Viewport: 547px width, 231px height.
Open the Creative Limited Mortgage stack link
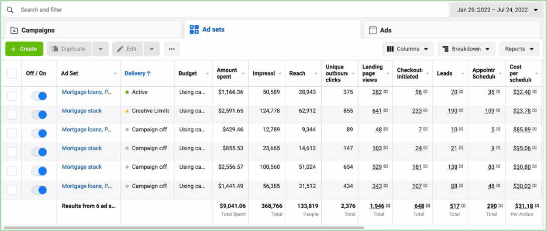tap(82, 111)
